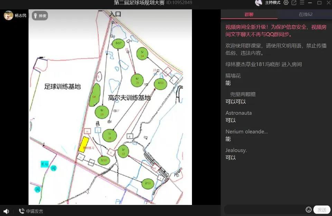Open settings via the hexagon gear icon
This screenshot has height=216, width=332.
[x=286, y=3]
